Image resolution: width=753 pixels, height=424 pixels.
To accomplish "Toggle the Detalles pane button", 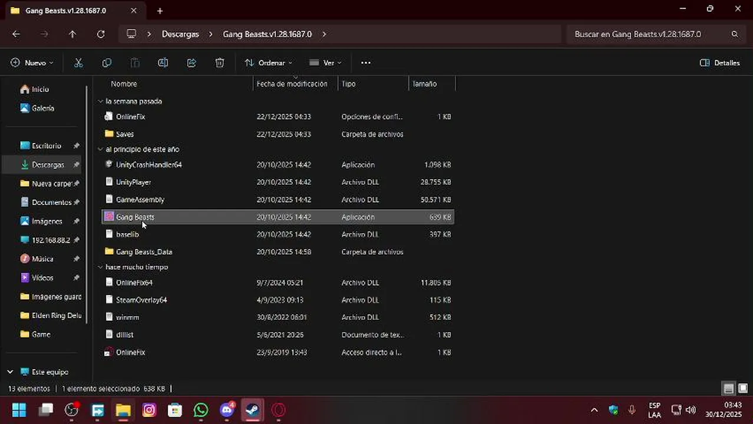I will pyautogui.click(x=719, y=63).
